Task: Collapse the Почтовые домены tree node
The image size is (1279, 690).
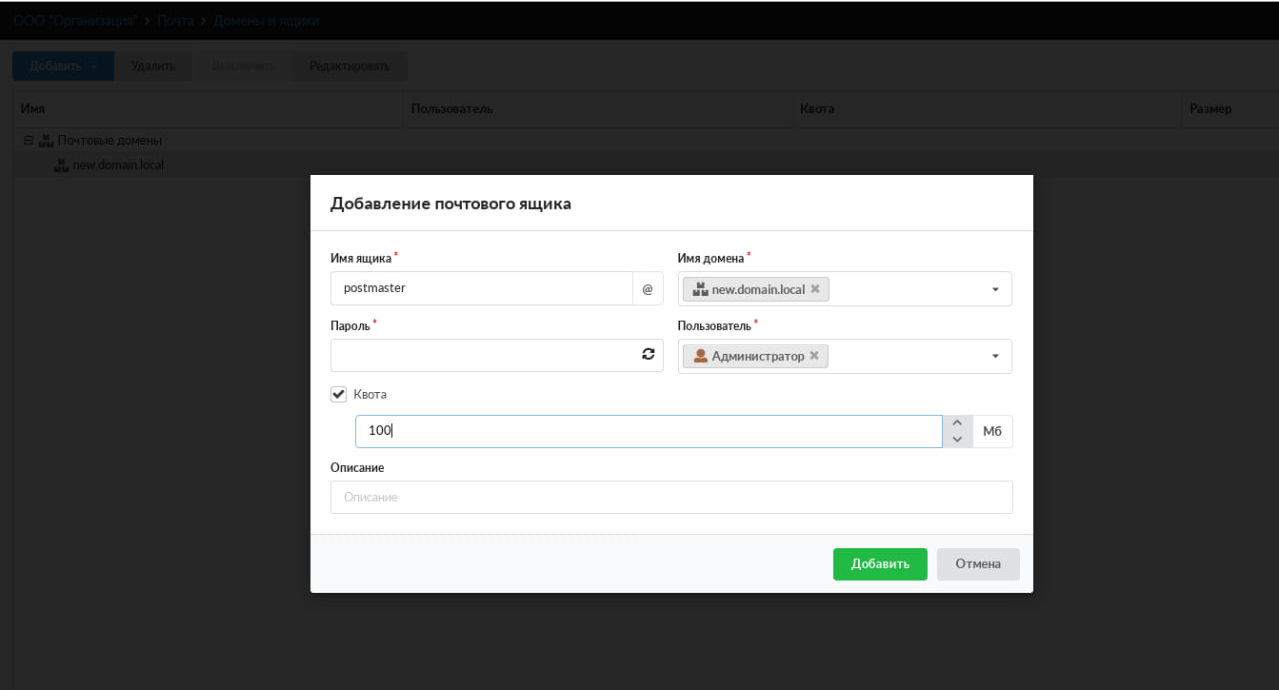Action: click(x=28, y=140)
